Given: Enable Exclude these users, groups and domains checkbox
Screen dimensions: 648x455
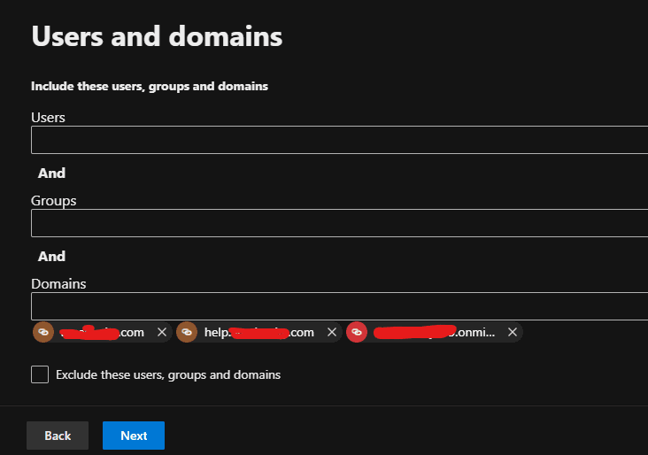Looking at the screenshot, I should [x=40, y=374].
